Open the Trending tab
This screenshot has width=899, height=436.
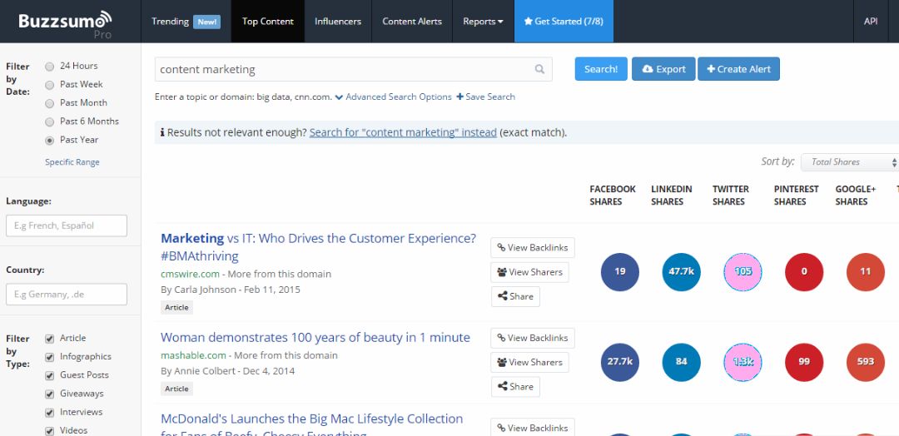point(186,21)
